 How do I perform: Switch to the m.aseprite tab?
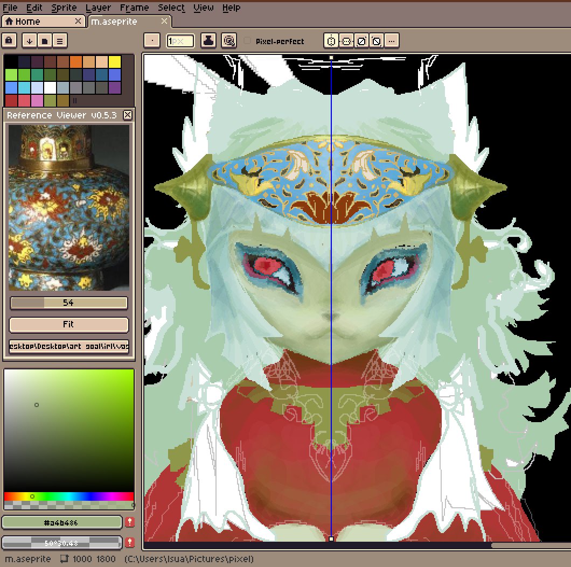pyautogui.click(x=129, y=21)
